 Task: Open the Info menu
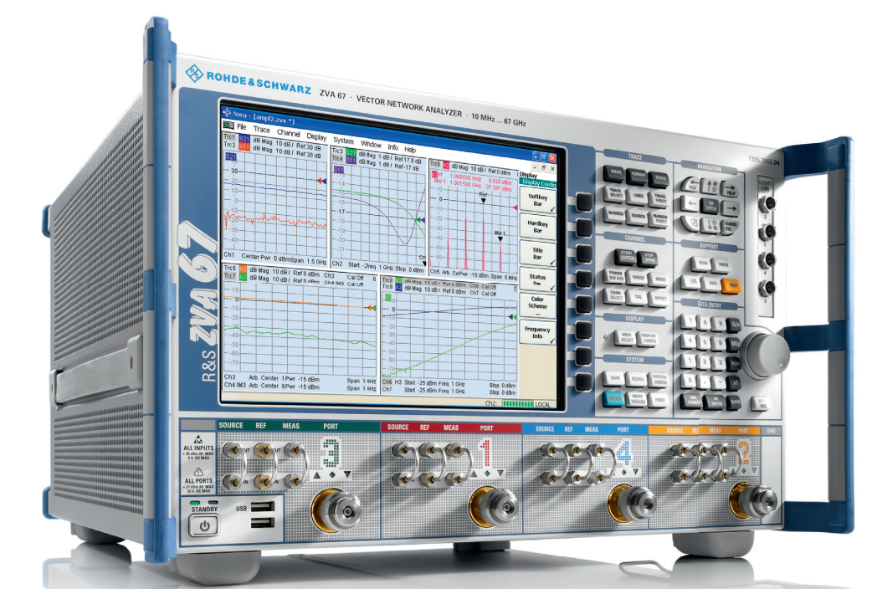(392, 147)
